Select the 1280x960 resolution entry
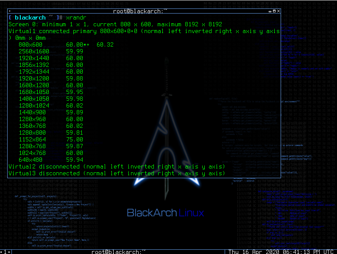 pos(32,119)
